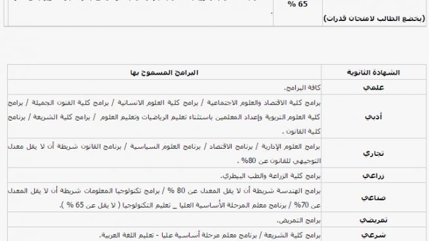Select the 'شرعي' certificate row label

tap(373, 234)
